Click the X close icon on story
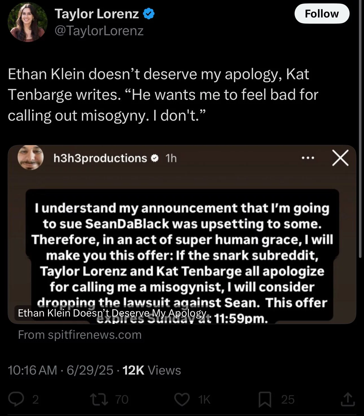This screenshot has height=416, width=364. tap(340, 158)
